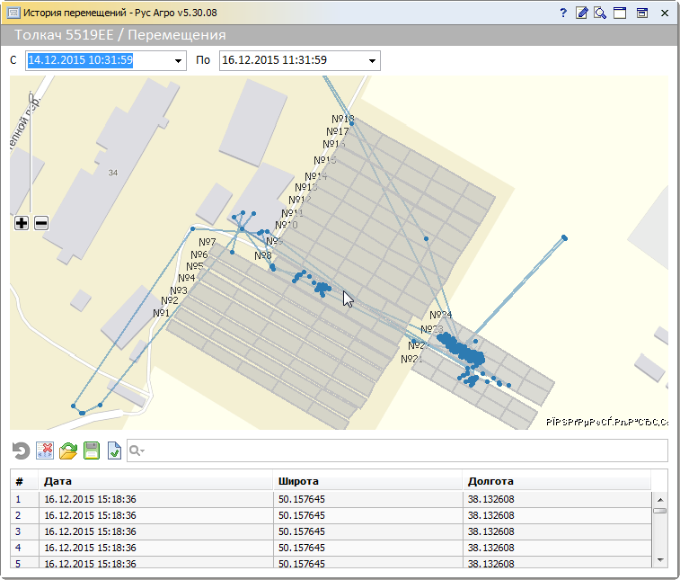Screen dimensions: 680x580
Task: Select row 4 in the table
Action: pos(331,548)
